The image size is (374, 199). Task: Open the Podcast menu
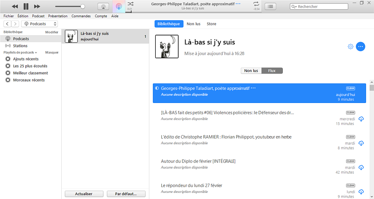click(38, 16)
